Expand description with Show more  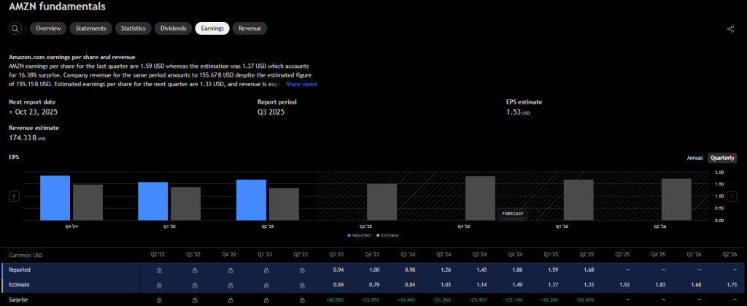tap(301, 84)
